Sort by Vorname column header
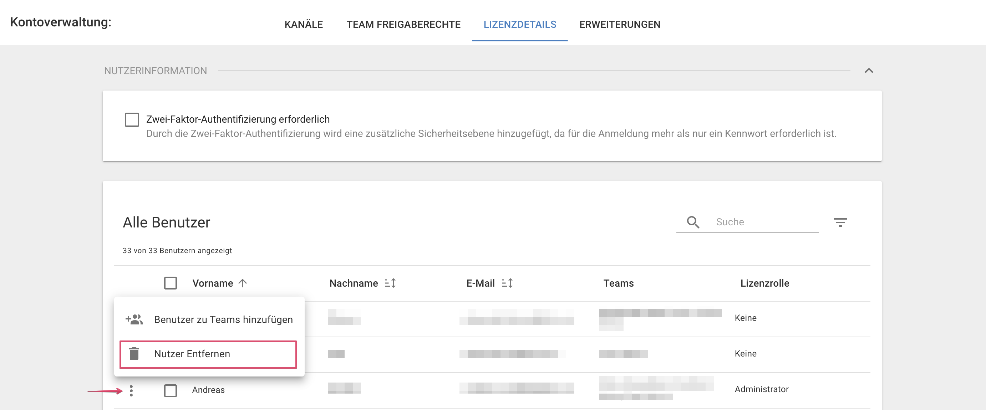 (213, 283)
